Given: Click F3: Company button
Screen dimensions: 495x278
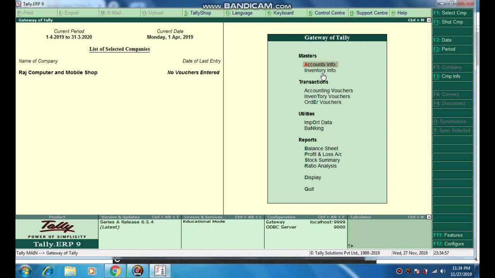Looking at the screenshot, I should point(452,67).
